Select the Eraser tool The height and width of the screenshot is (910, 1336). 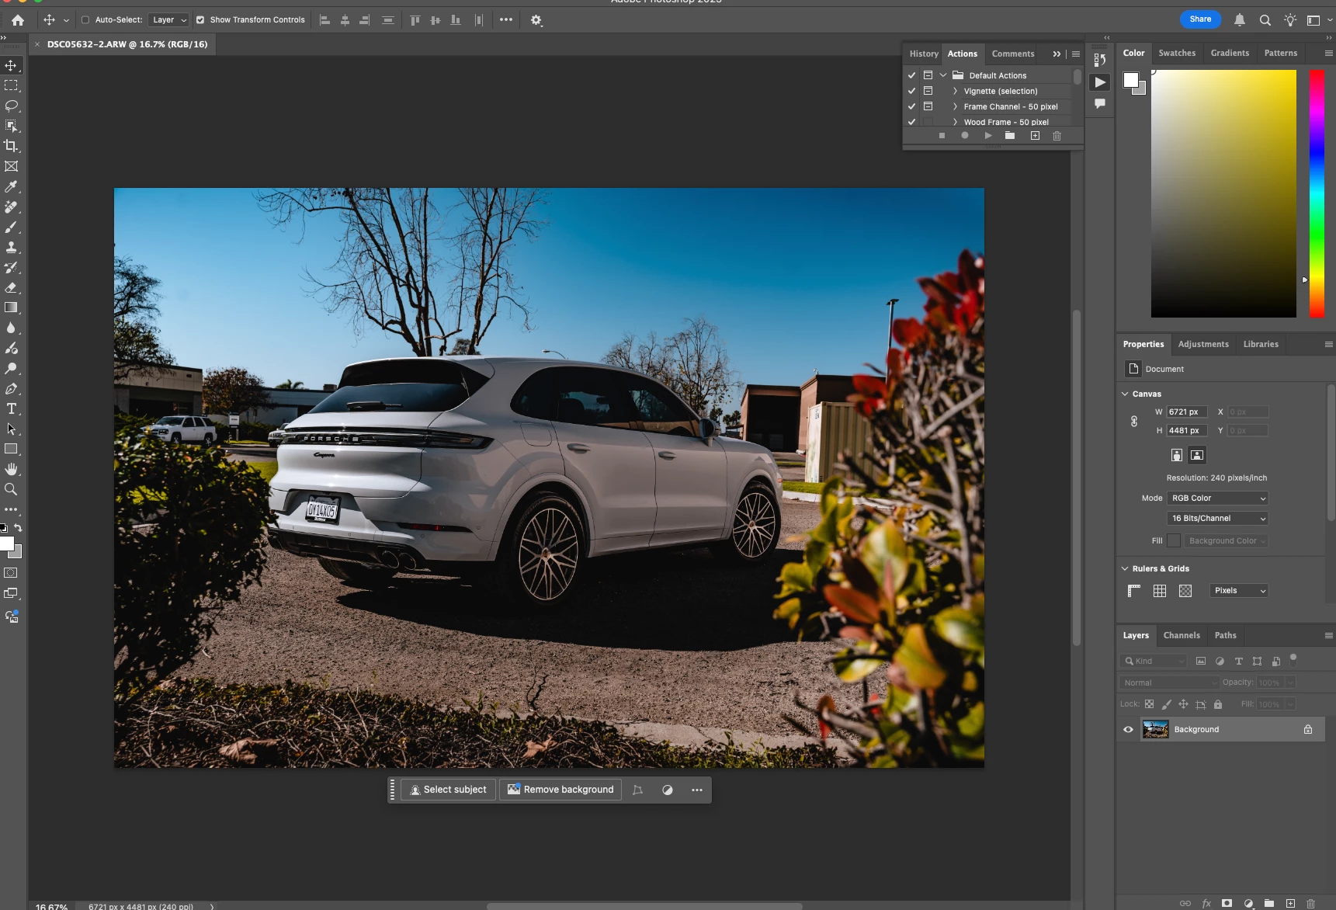(11, 287)
